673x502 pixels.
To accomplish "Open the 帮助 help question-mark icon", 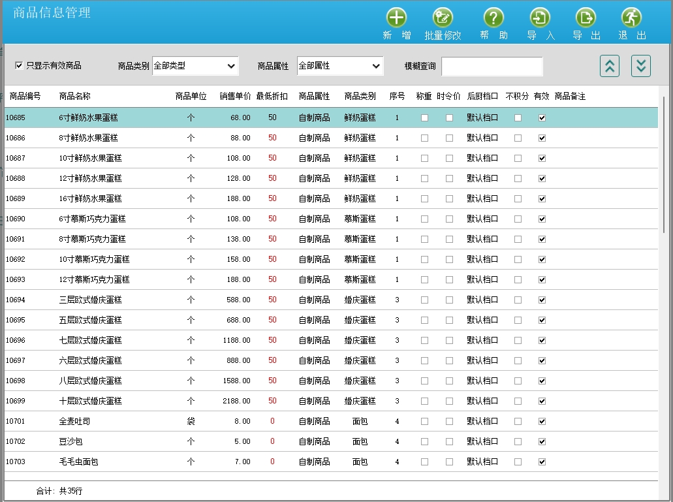I will point(493,18).
